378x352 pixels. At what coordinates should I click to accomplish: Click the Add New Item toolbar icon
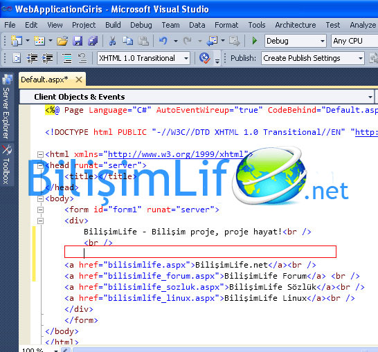coord(39,41)
